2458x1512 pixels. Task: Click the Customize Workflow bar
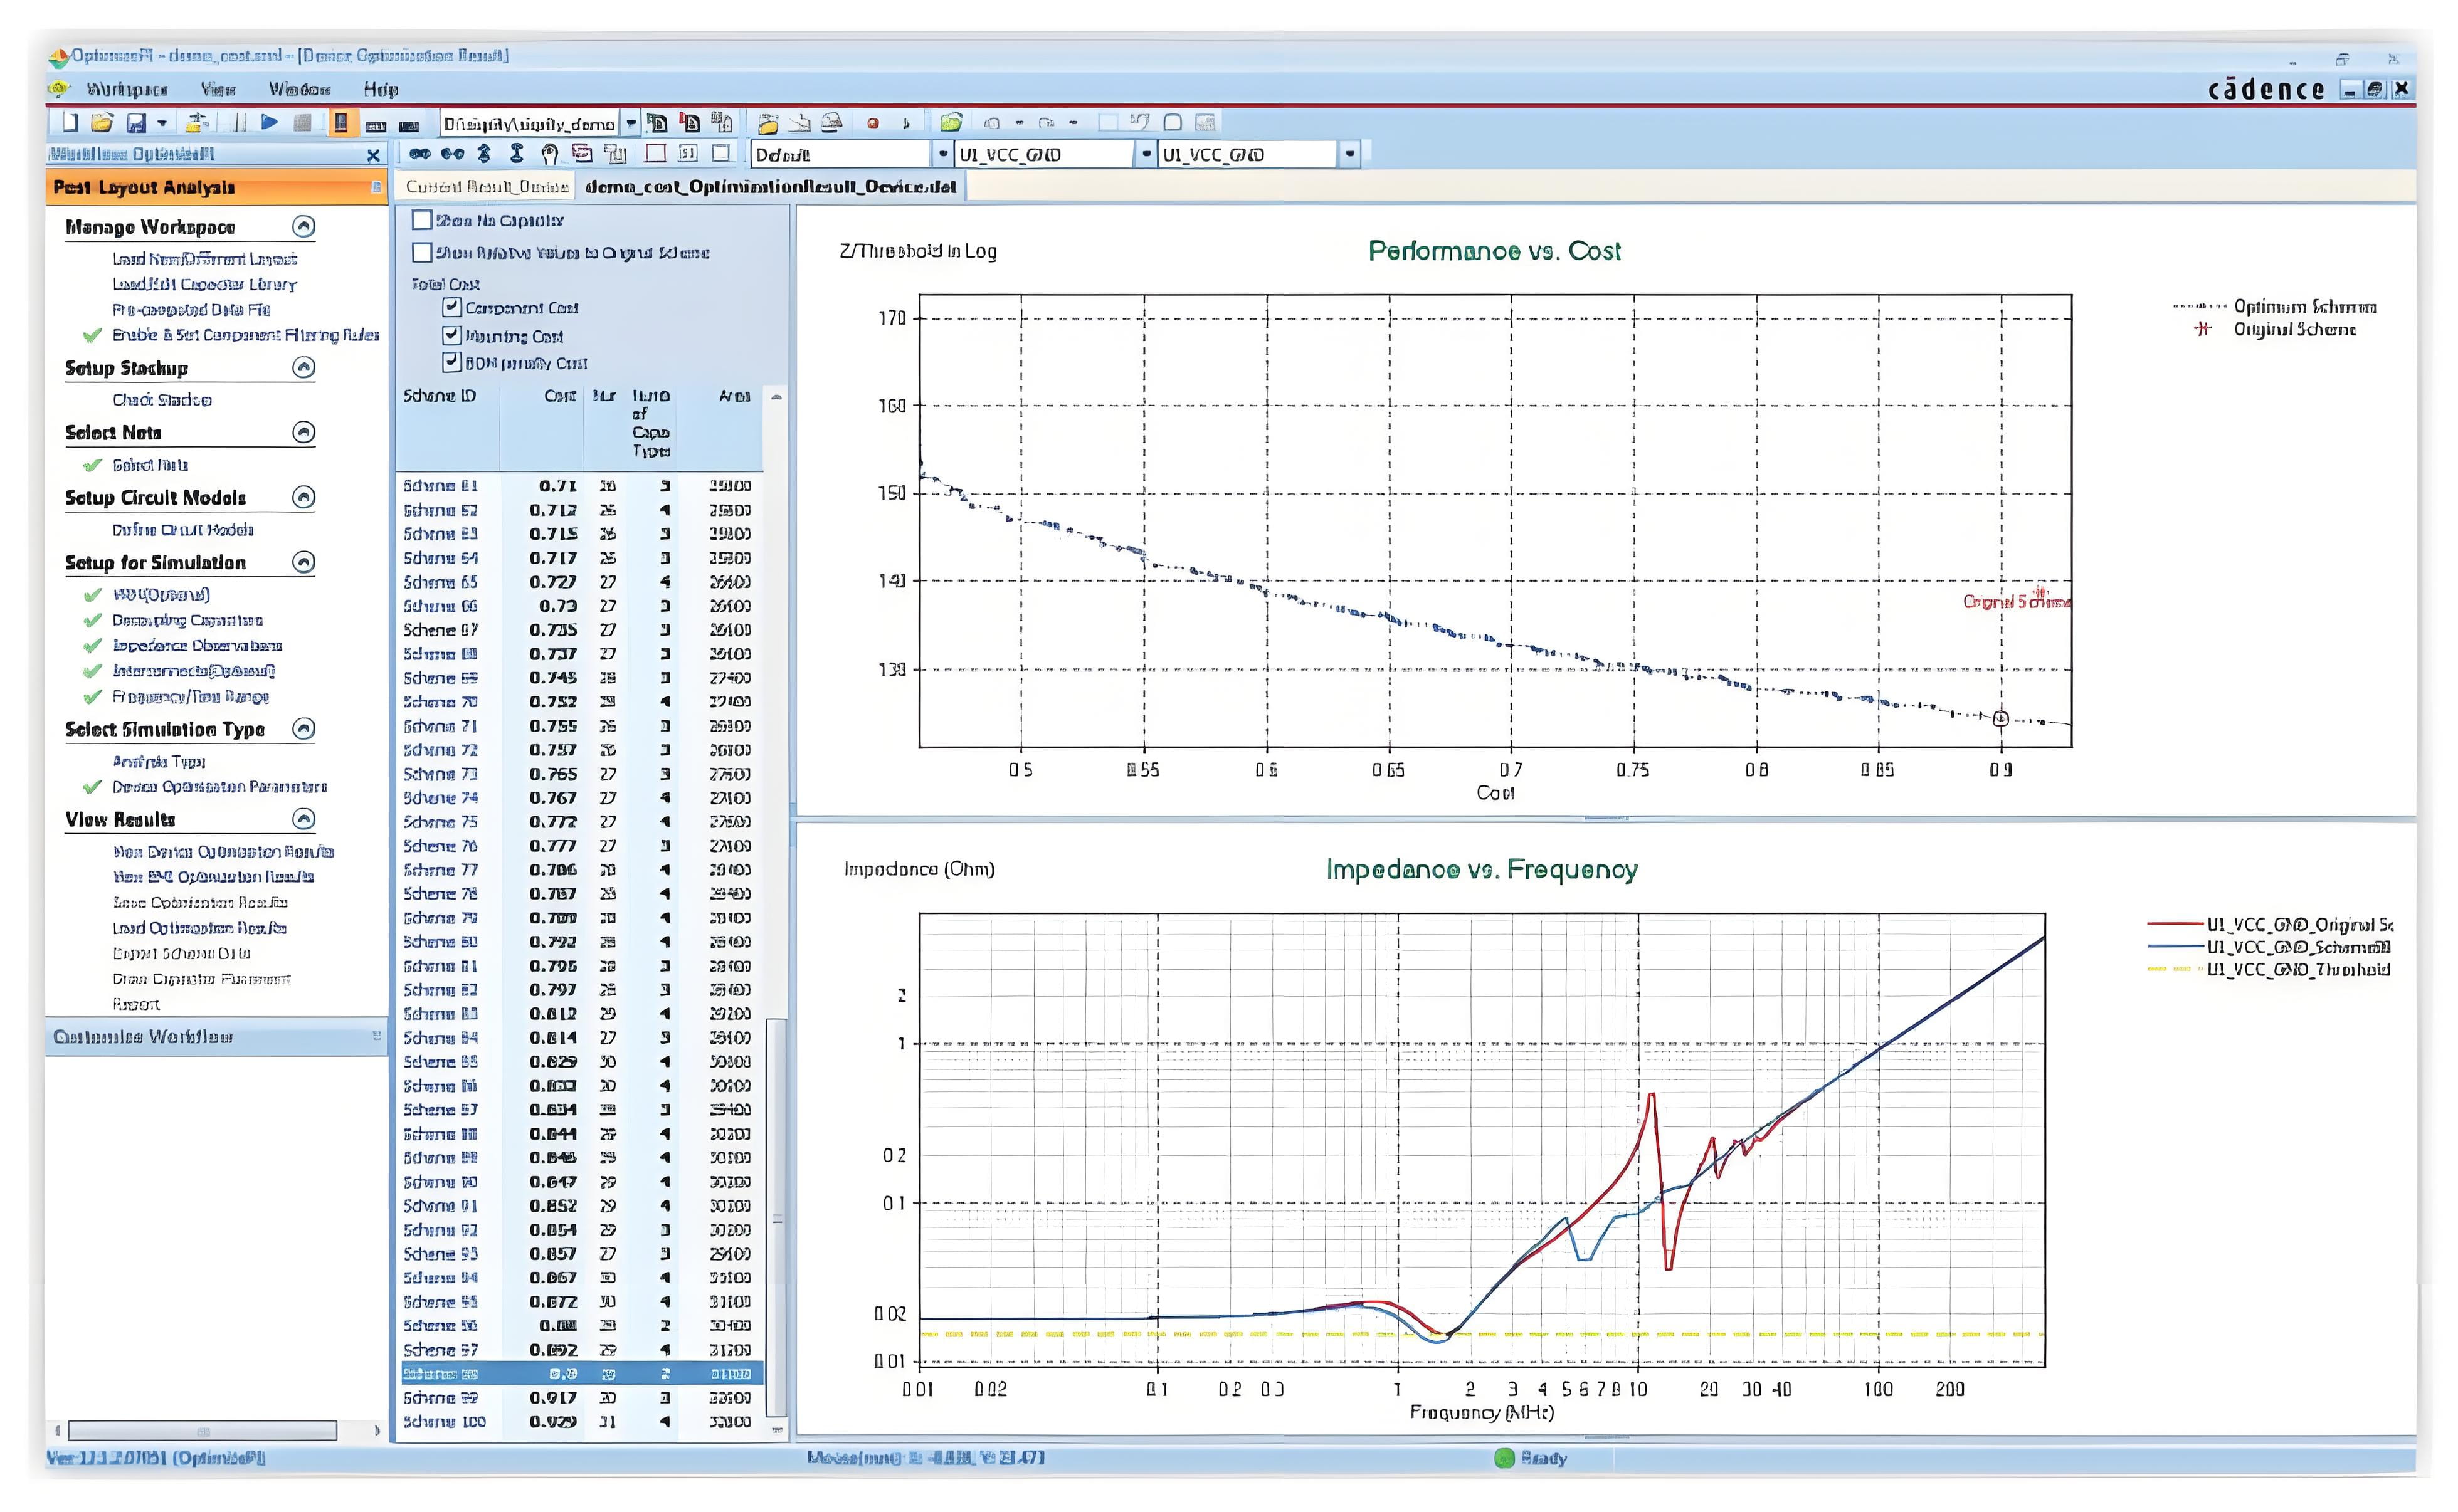(216, 1037)
